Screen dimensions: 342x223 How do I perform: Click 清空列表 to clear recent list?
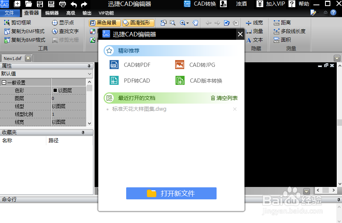[x=224, y=98]
